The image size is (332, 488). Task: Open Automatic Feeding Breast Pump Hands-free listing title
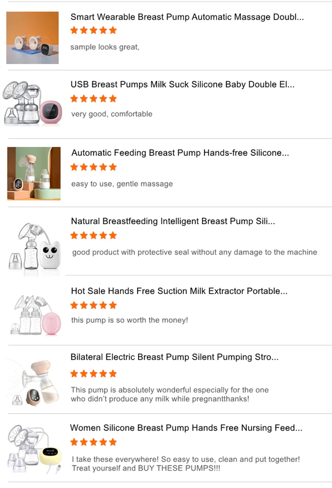pyautogui.click(x=180, y=153)
